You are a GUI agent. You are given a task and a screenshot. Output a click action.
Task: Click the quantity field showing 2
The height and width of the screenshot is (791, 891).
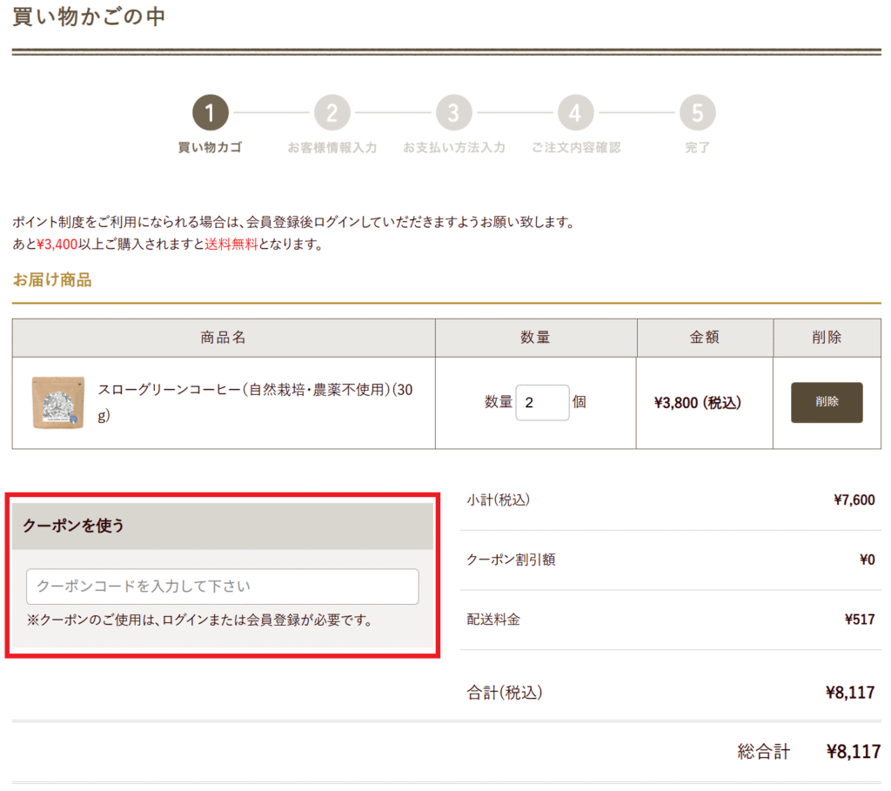click(542, 403)
